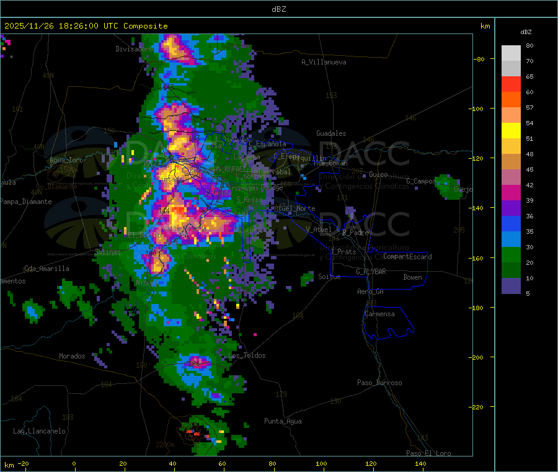Click the dBZ heading above the color scale
Screen dimensions: 558x472
tap(526, 32)
